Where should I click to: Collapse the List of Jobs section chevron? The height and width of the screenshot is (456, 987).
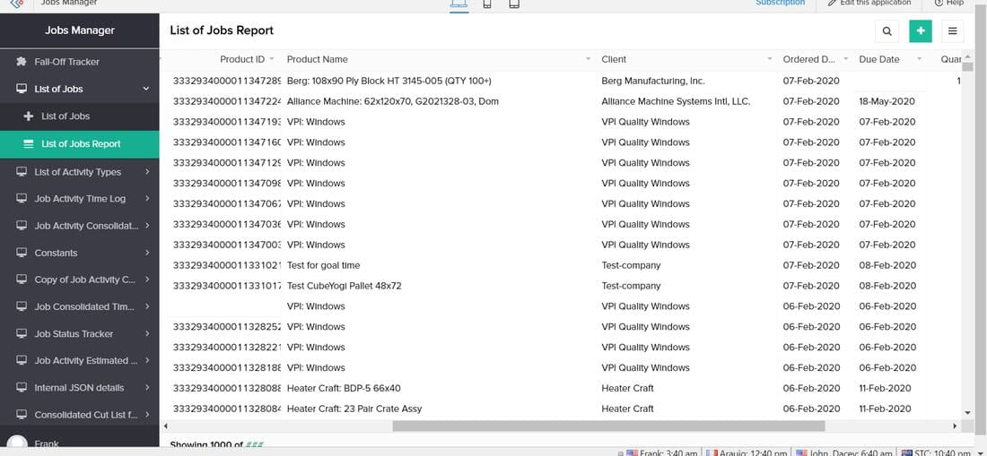tap(146, 89)
